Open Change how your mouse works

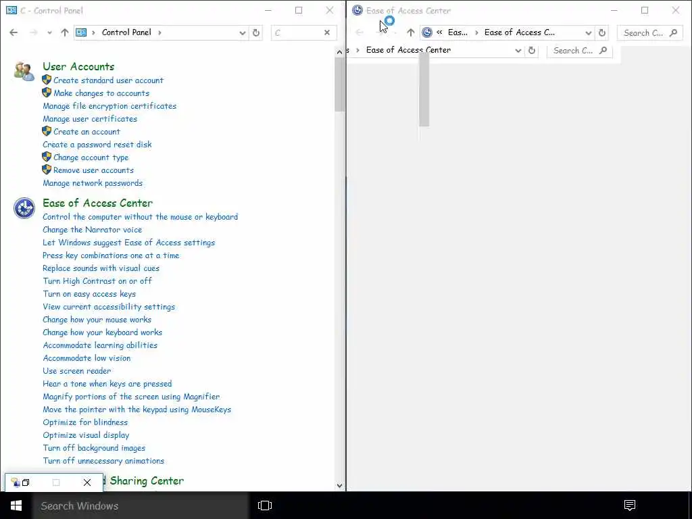[x=97, y=319]
